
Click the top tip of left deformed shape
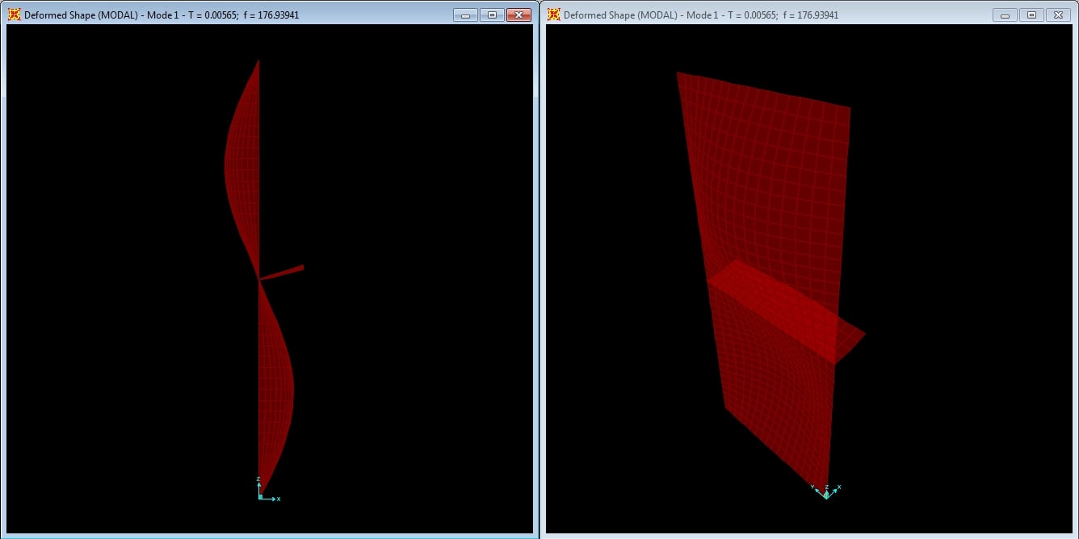tap(258, 61)
